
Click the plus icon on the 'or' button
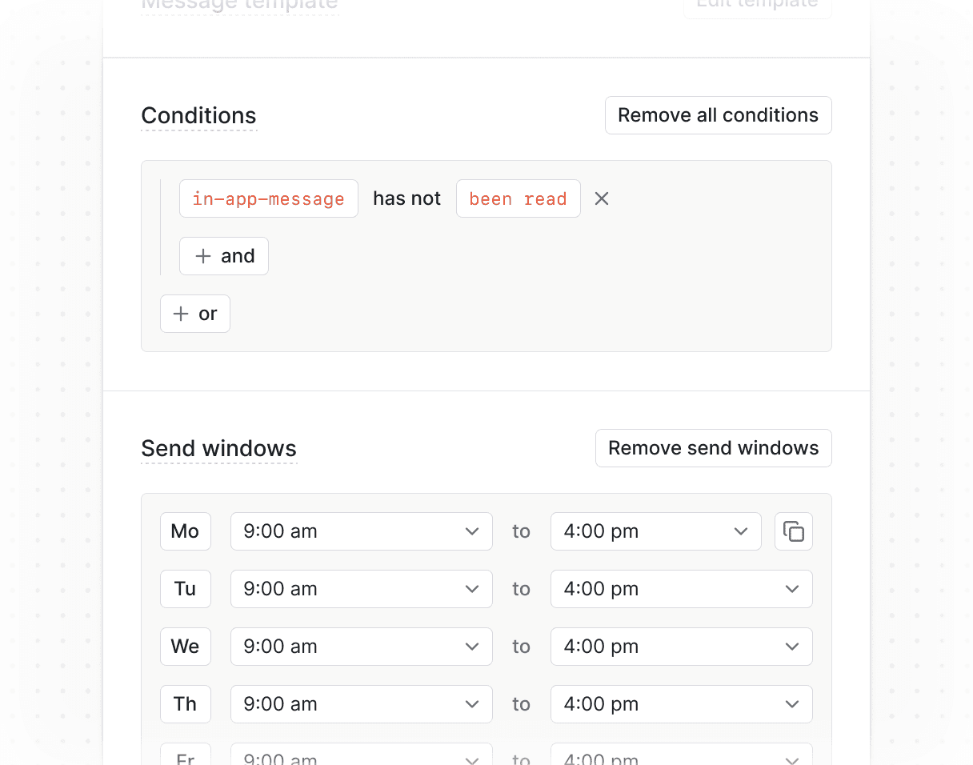pos(181,314)
